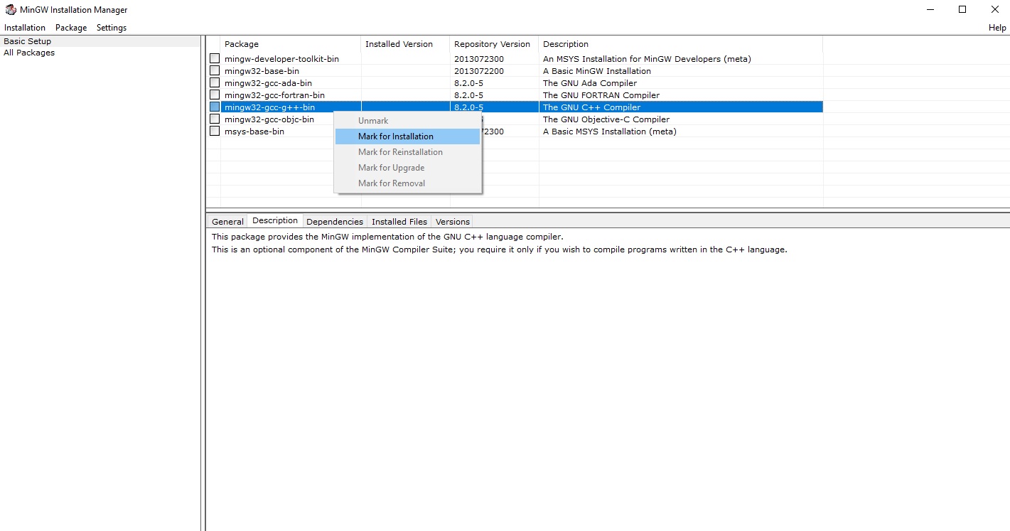This screenshot has height=531, width=1010.
Task: Switch to the General tab
Action: pos(227,222)
